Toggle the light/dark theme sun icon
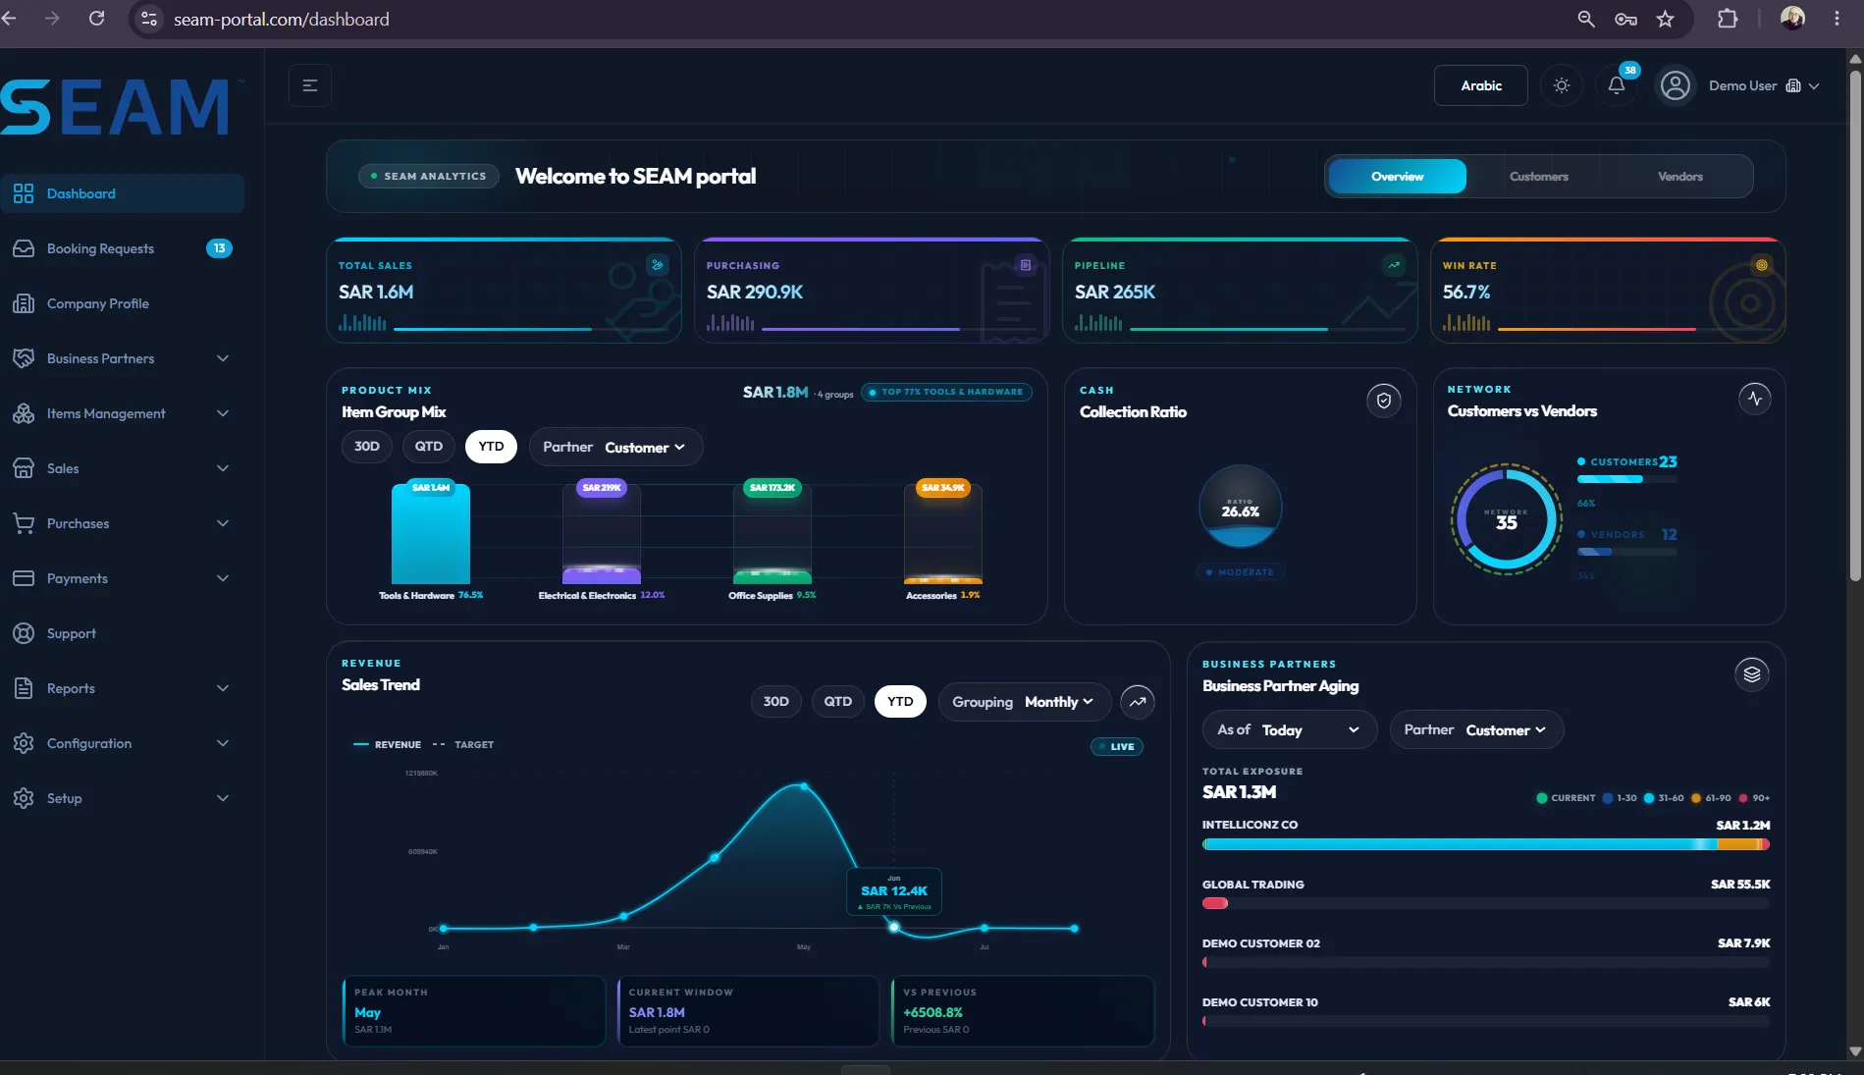 click(x=1562, y=85)
